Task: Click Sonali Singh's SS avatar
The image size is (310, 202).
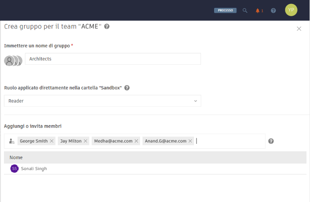Action: (14, 169)
